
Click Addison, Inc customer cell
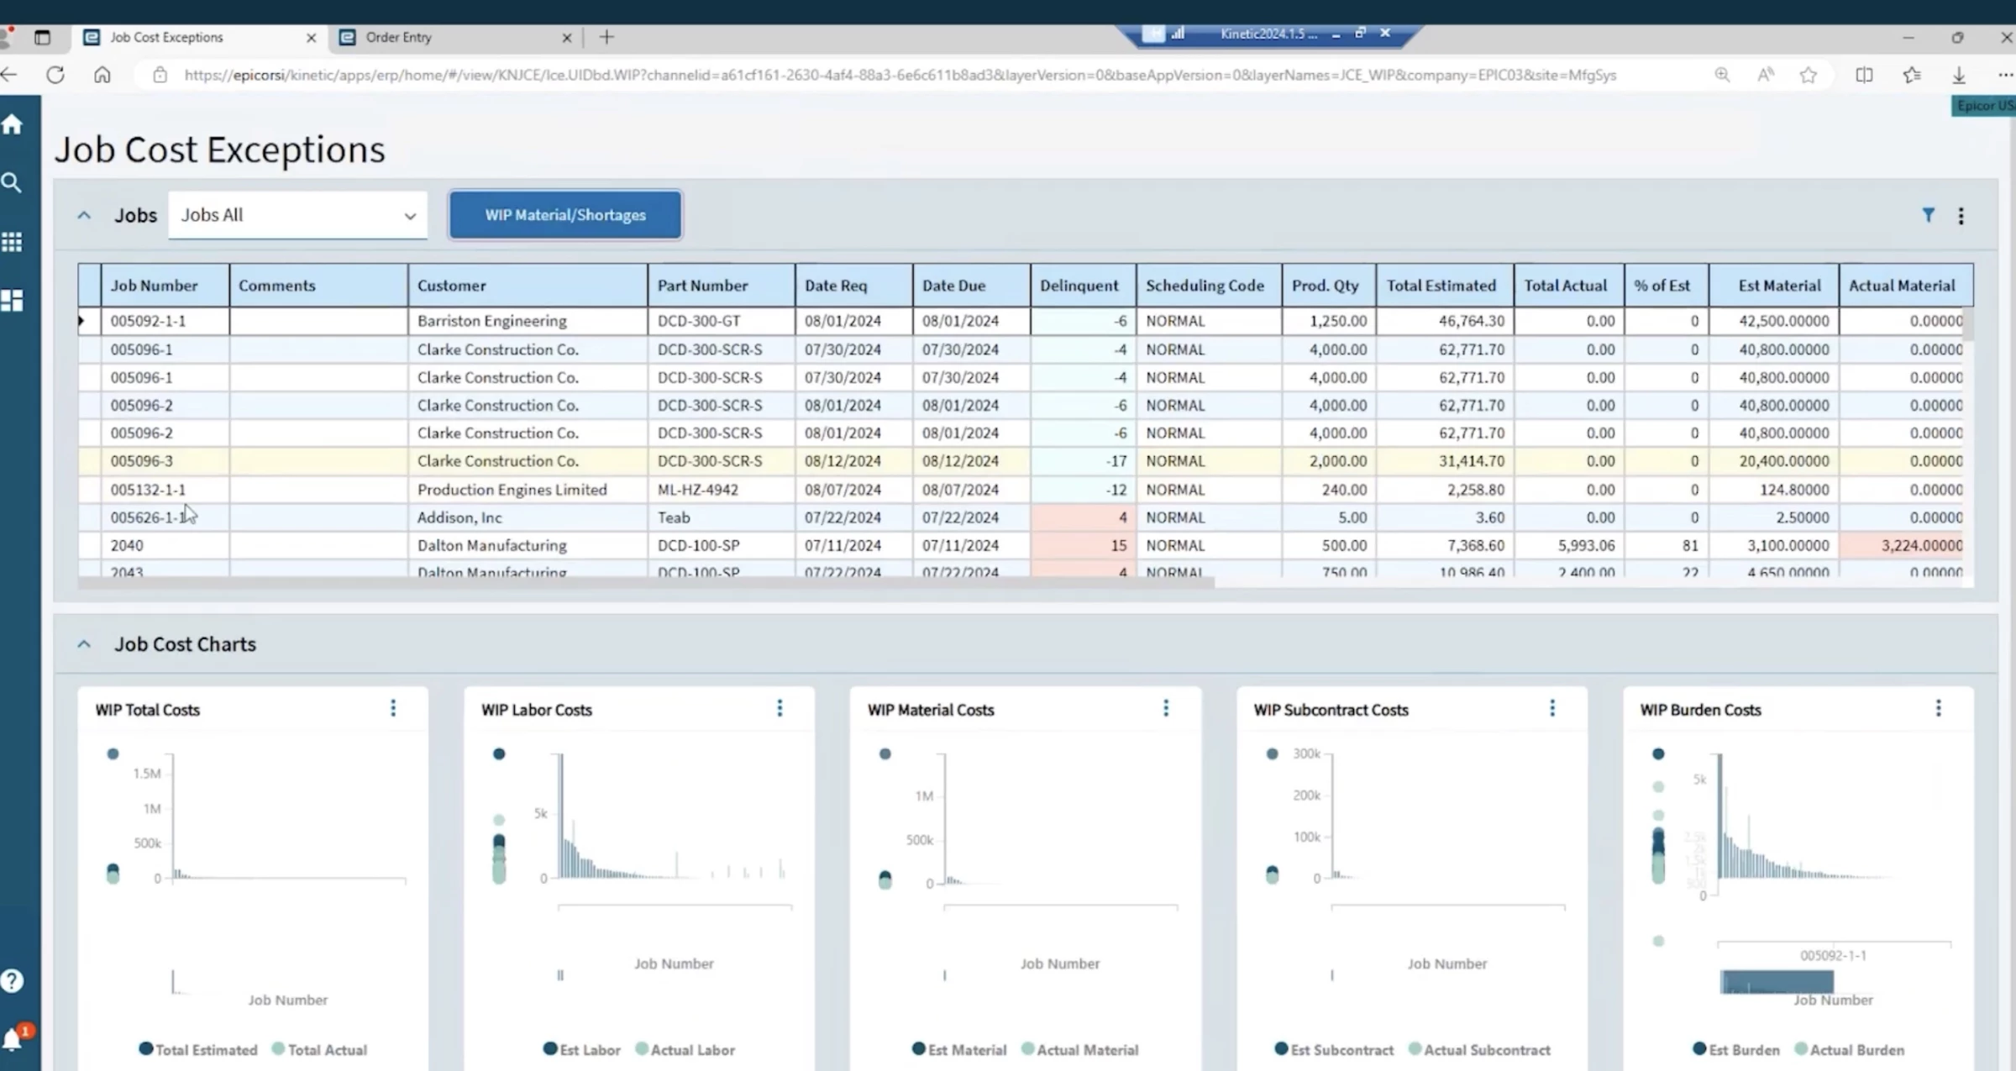(528, 517)
